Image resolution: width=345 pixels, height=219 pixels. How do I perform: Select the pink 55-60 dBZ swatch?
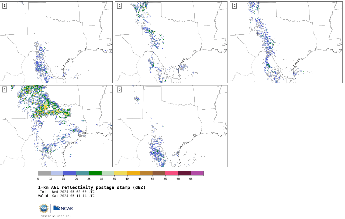(x=172, y=173)
